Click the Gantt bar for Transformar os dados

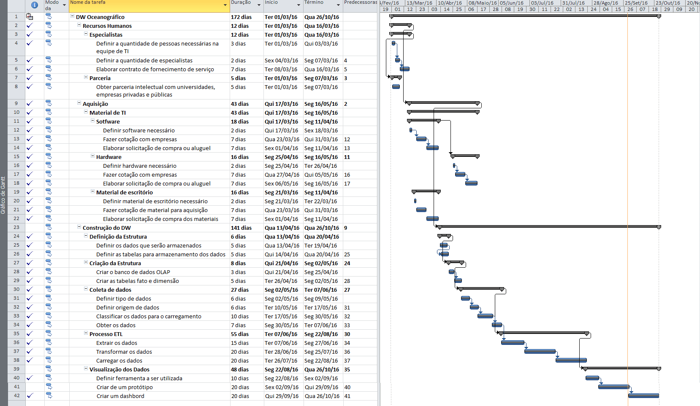tap(540, 351)
